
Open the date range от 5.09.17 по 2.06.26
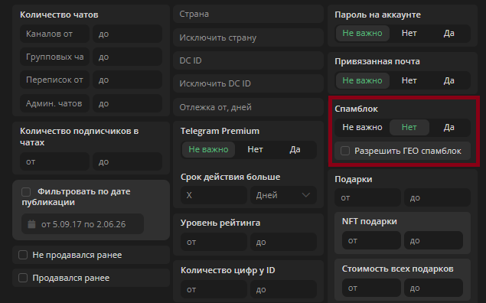click(83, 224)
